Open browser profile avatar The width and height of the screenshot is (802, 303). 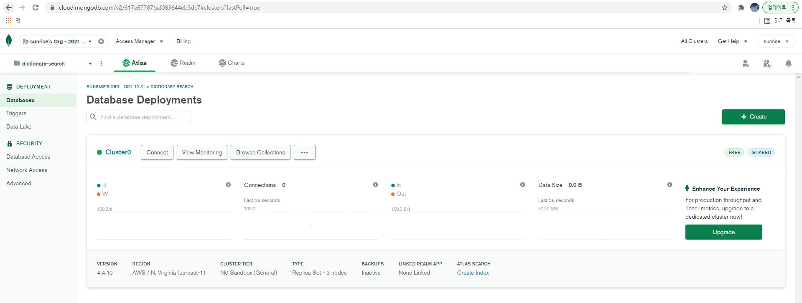click(x=755, y=8)
